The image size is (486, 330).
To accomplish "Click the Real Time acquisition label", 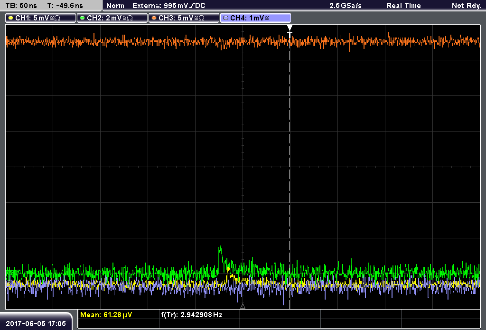I will coord(403,6).
